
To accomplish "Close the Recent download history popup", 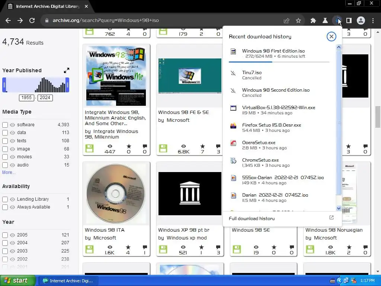I will pos(331,36).
